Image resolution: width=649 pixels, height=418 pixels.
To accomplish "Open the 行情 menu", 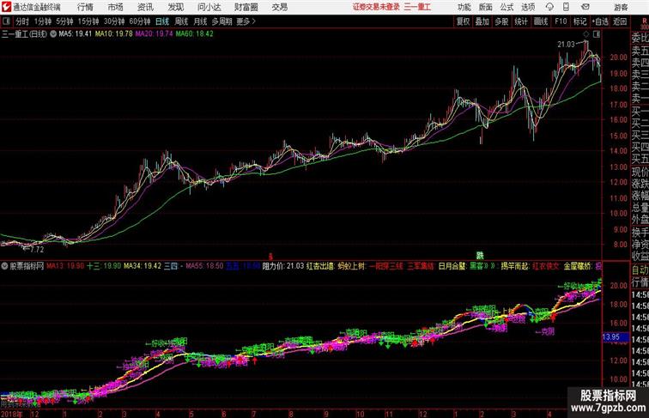I will [x=85, y=7].
